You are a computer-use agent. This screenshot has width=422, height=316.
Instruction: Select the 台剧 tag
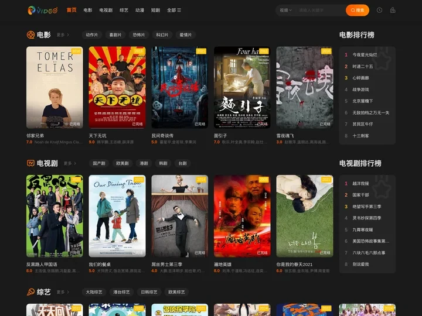[x=182, y=163]
